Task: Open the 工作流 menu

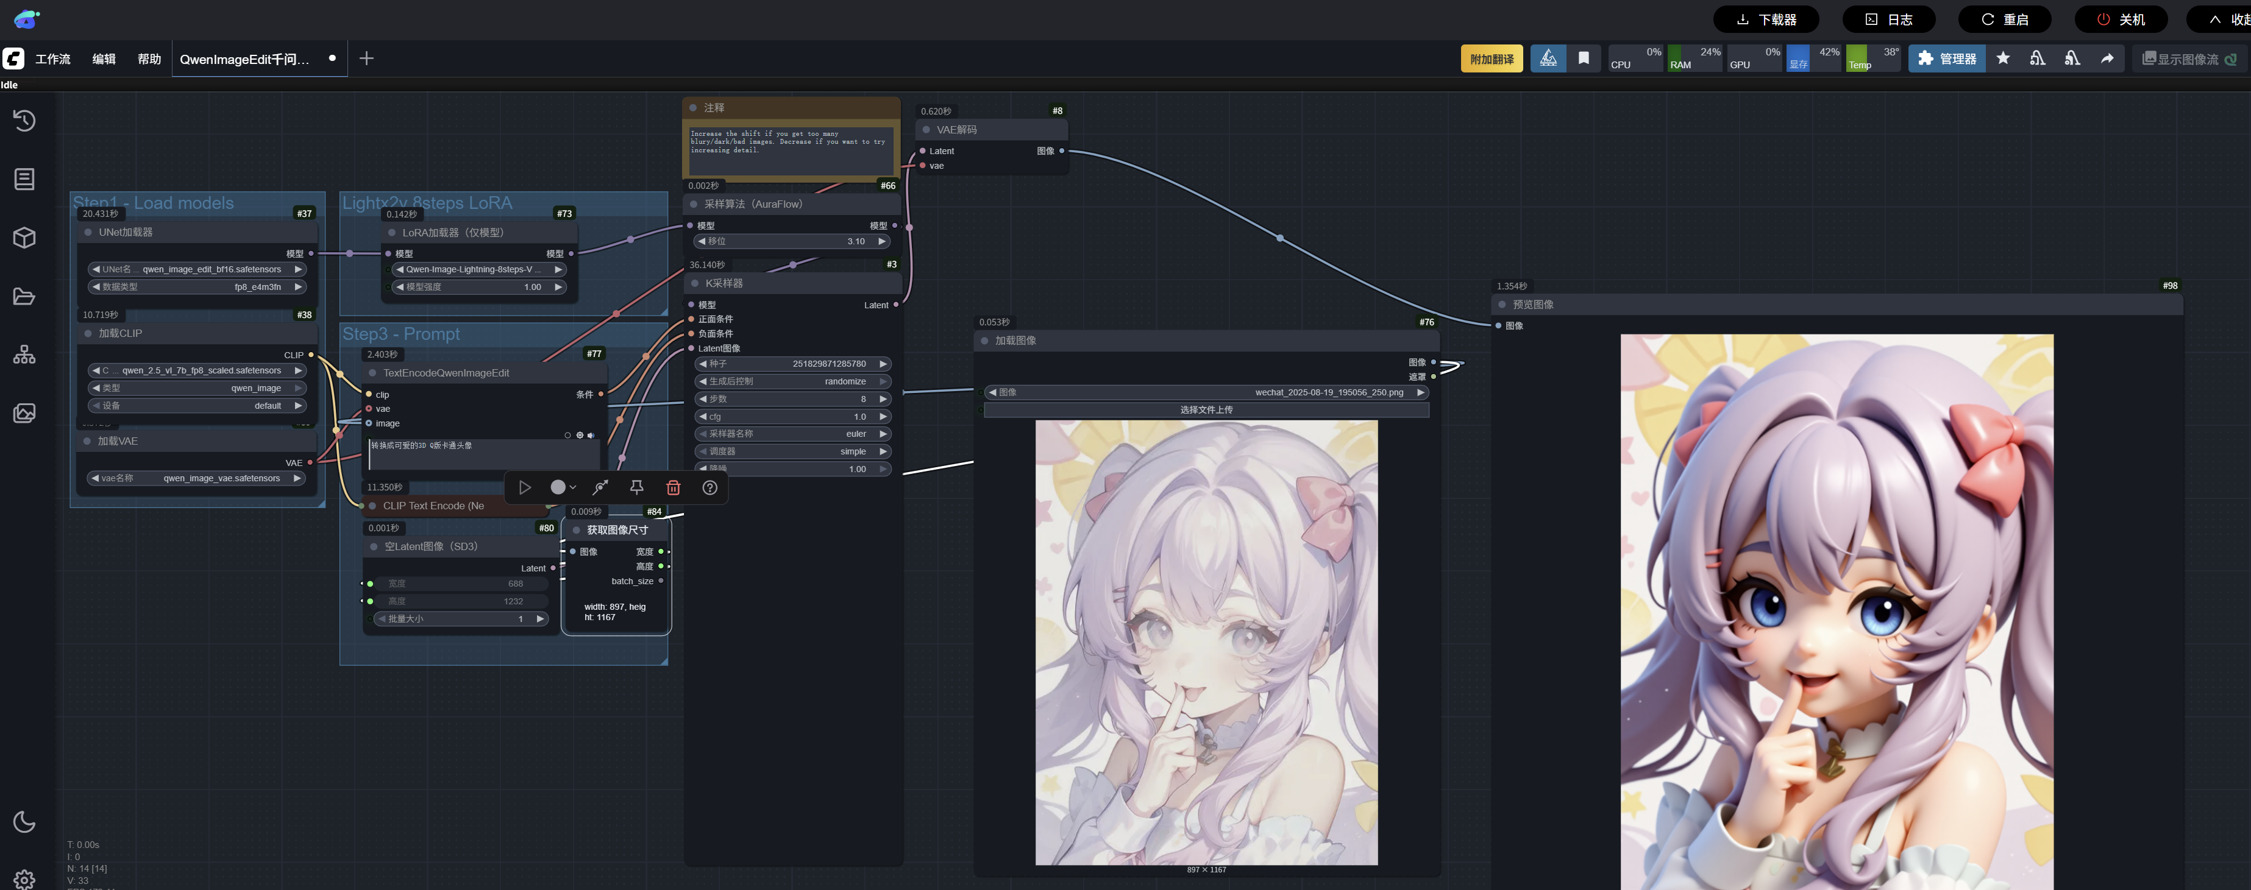Action: 52,59
